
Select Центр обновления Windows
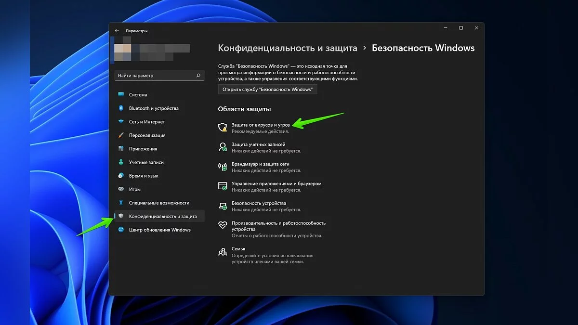coord(159,230)
